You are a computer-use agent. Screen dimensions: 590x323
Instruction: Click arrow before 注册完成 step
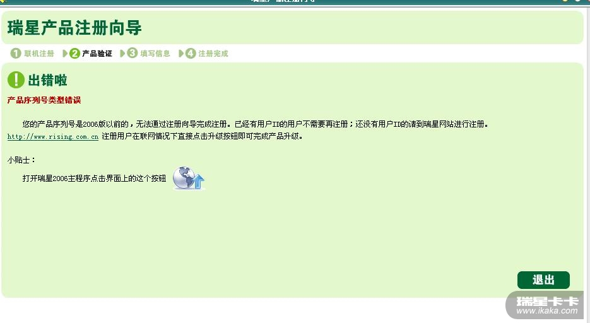click(181, 54)
